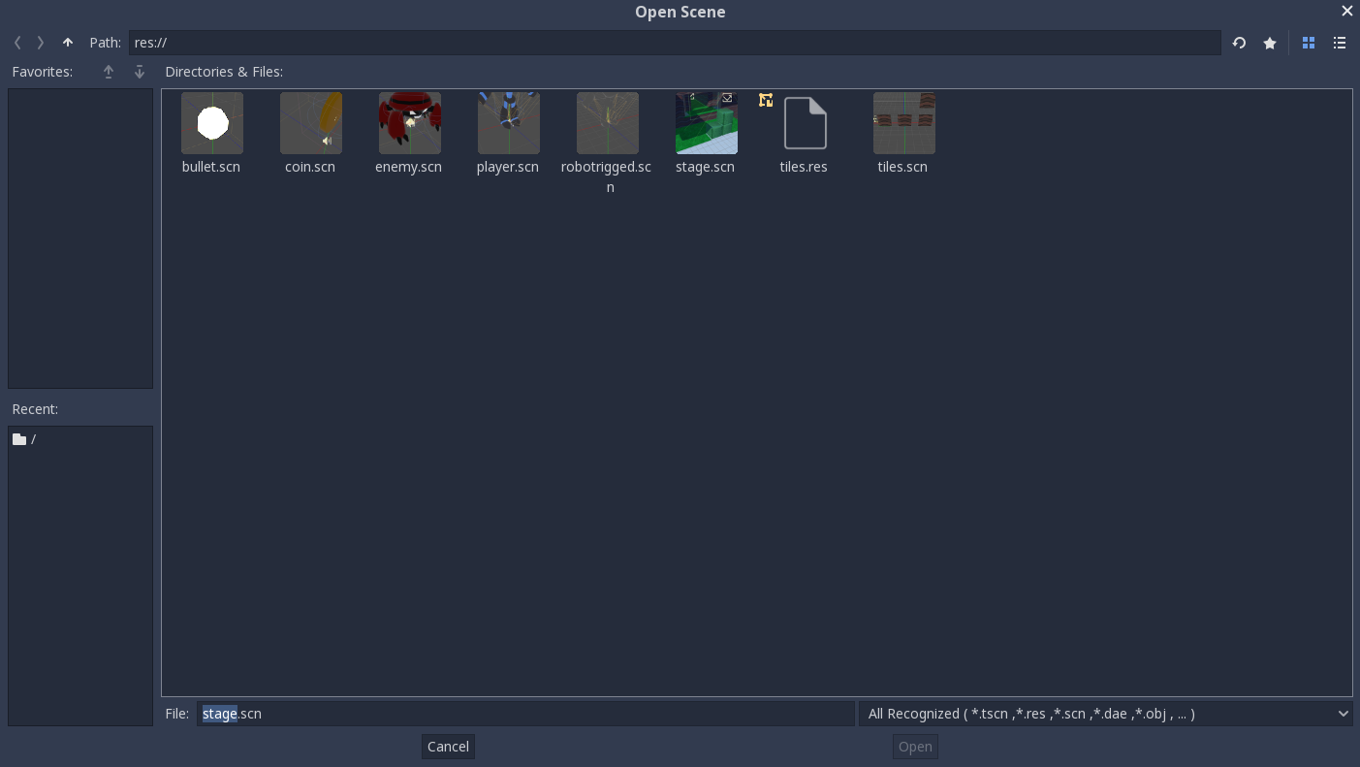Select the tiles.scn thumbnail
Screen dimensions: 1360x767
click(x=904, y=123)
